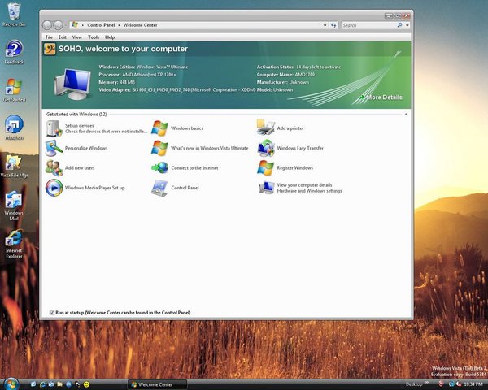488x390 pixels.
Task: Open the View your computer details icon
Action: pyautogui.click(x=267, y=188)
